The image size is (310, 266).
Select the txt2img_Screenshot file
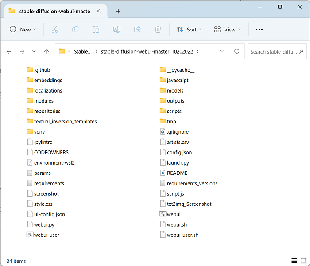[x=186, y=204]
